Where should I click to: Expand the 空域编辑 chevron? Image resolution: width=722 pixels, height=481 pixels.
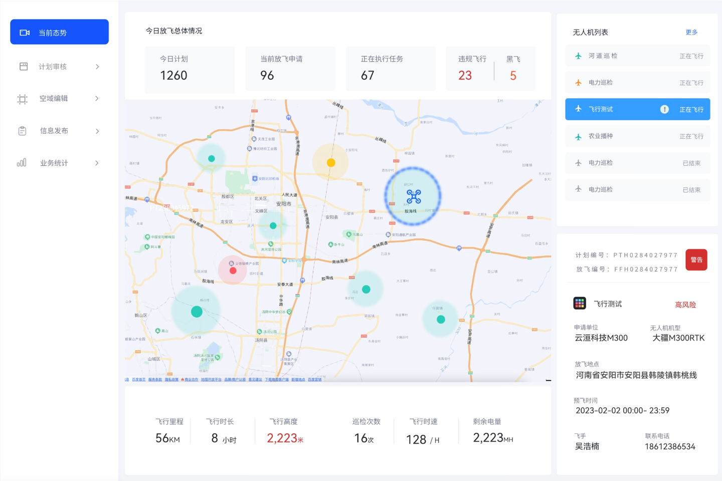[x=97, y=99]
